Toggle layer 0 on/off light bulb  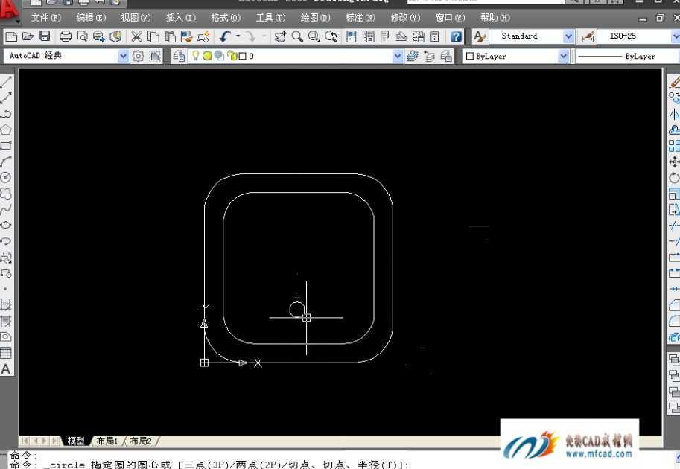click(196, 56)
